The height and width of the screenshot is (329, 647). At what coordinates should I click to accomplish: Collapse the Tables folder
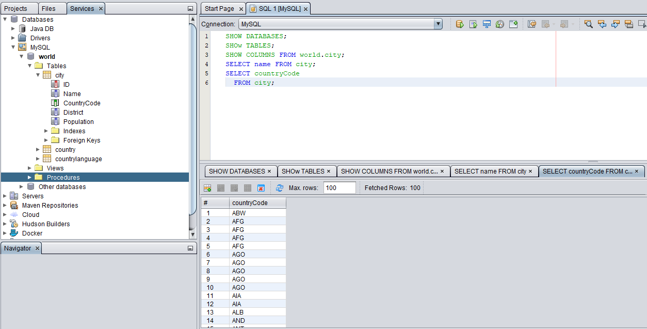(29, 66)
